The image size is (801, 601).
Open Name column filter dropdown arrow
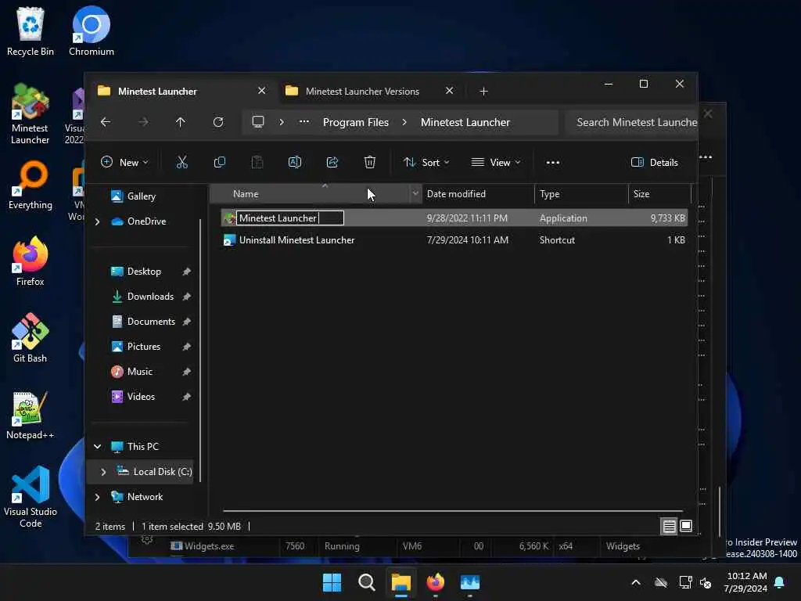[x=415, y=194]
